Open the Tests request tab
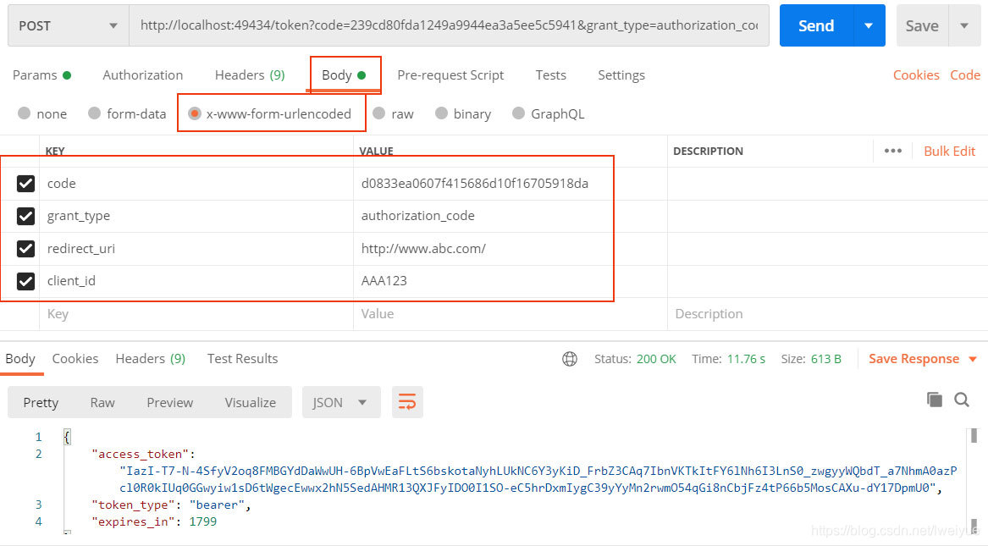 point(550,75)
